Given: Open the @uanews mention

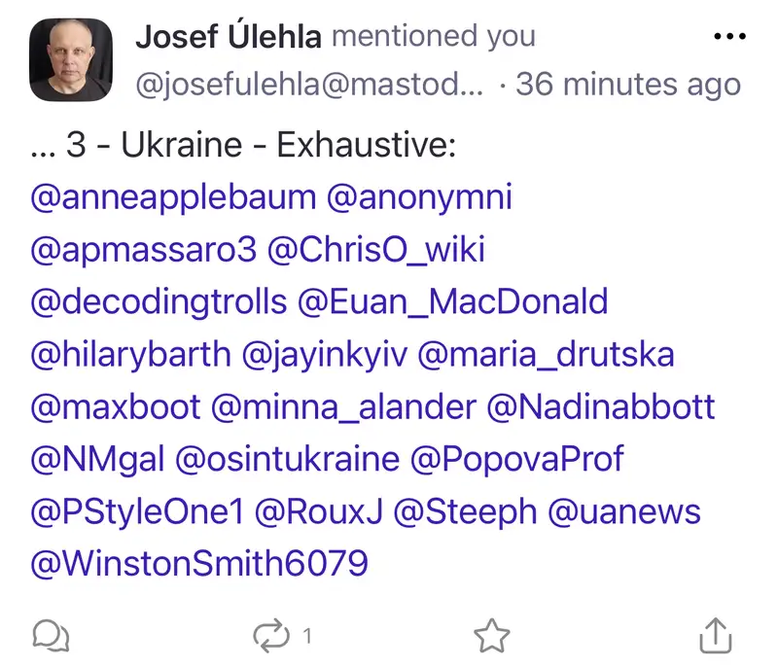Looking at the screenshot, I should pos(624,510).
